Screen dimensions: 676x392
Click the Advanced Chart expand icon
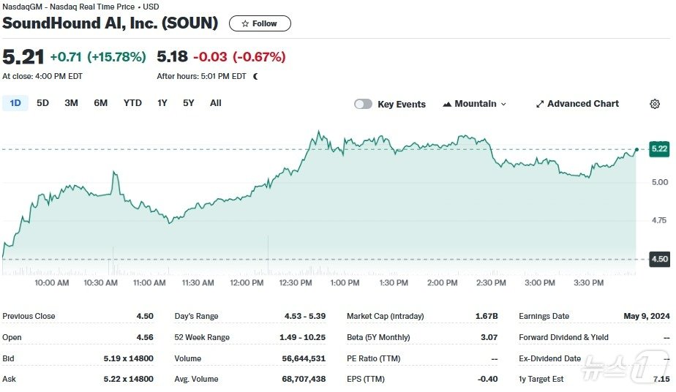(x=540, y=104)
